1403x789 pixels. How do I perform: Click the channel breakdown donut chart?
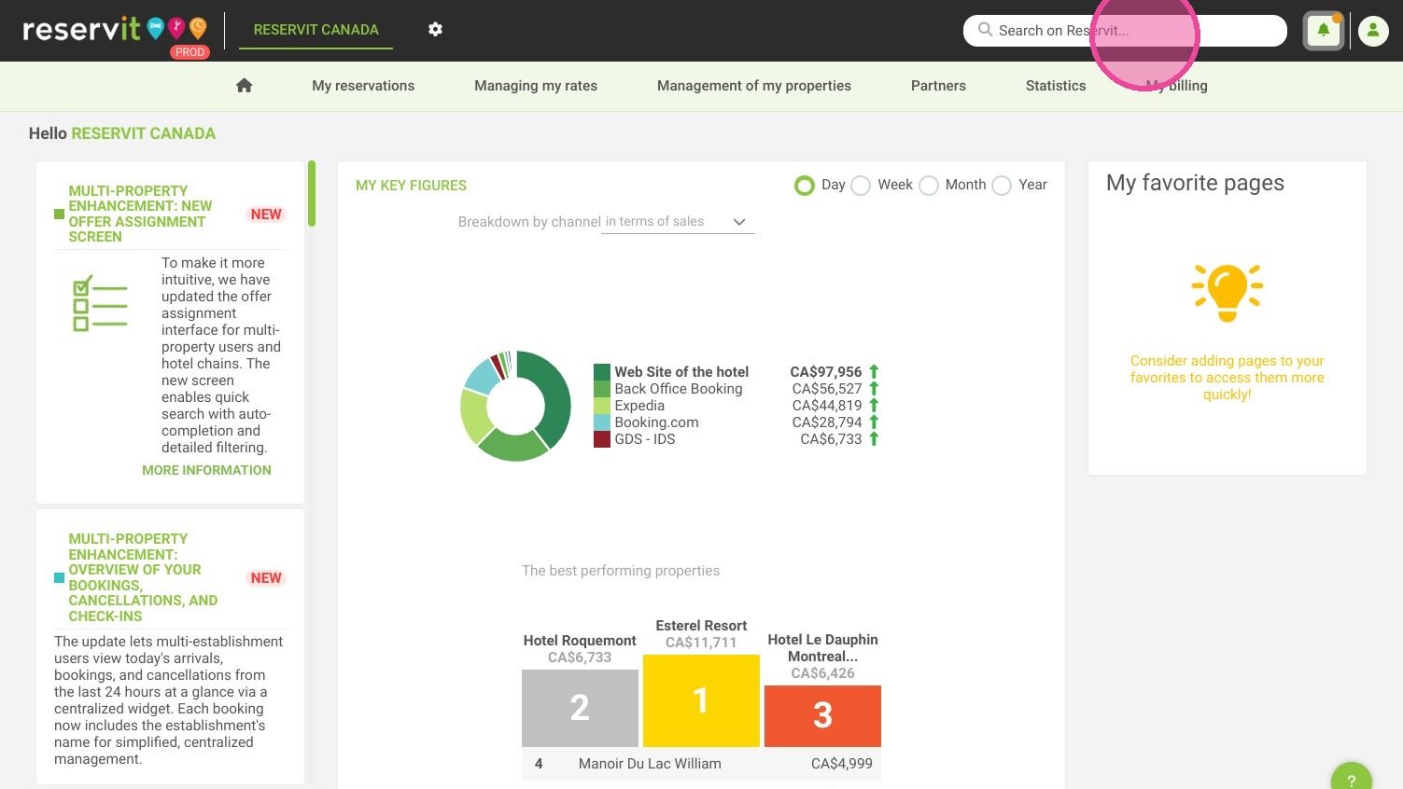coord(515,406)
